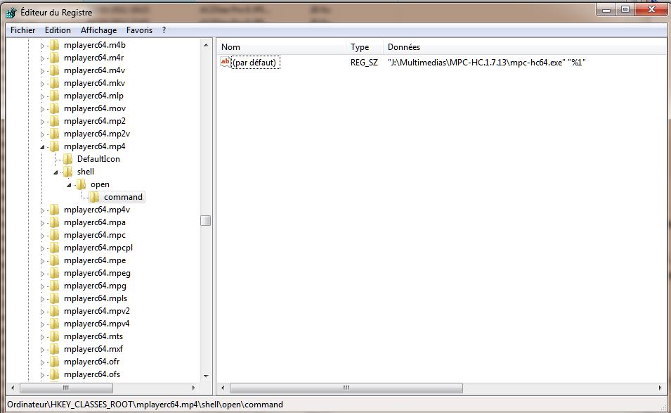Select the folder icon of mplayerc64.mxf
This screenshot has height=413, width=671.
pyautogui.click(x=54, y=349)
